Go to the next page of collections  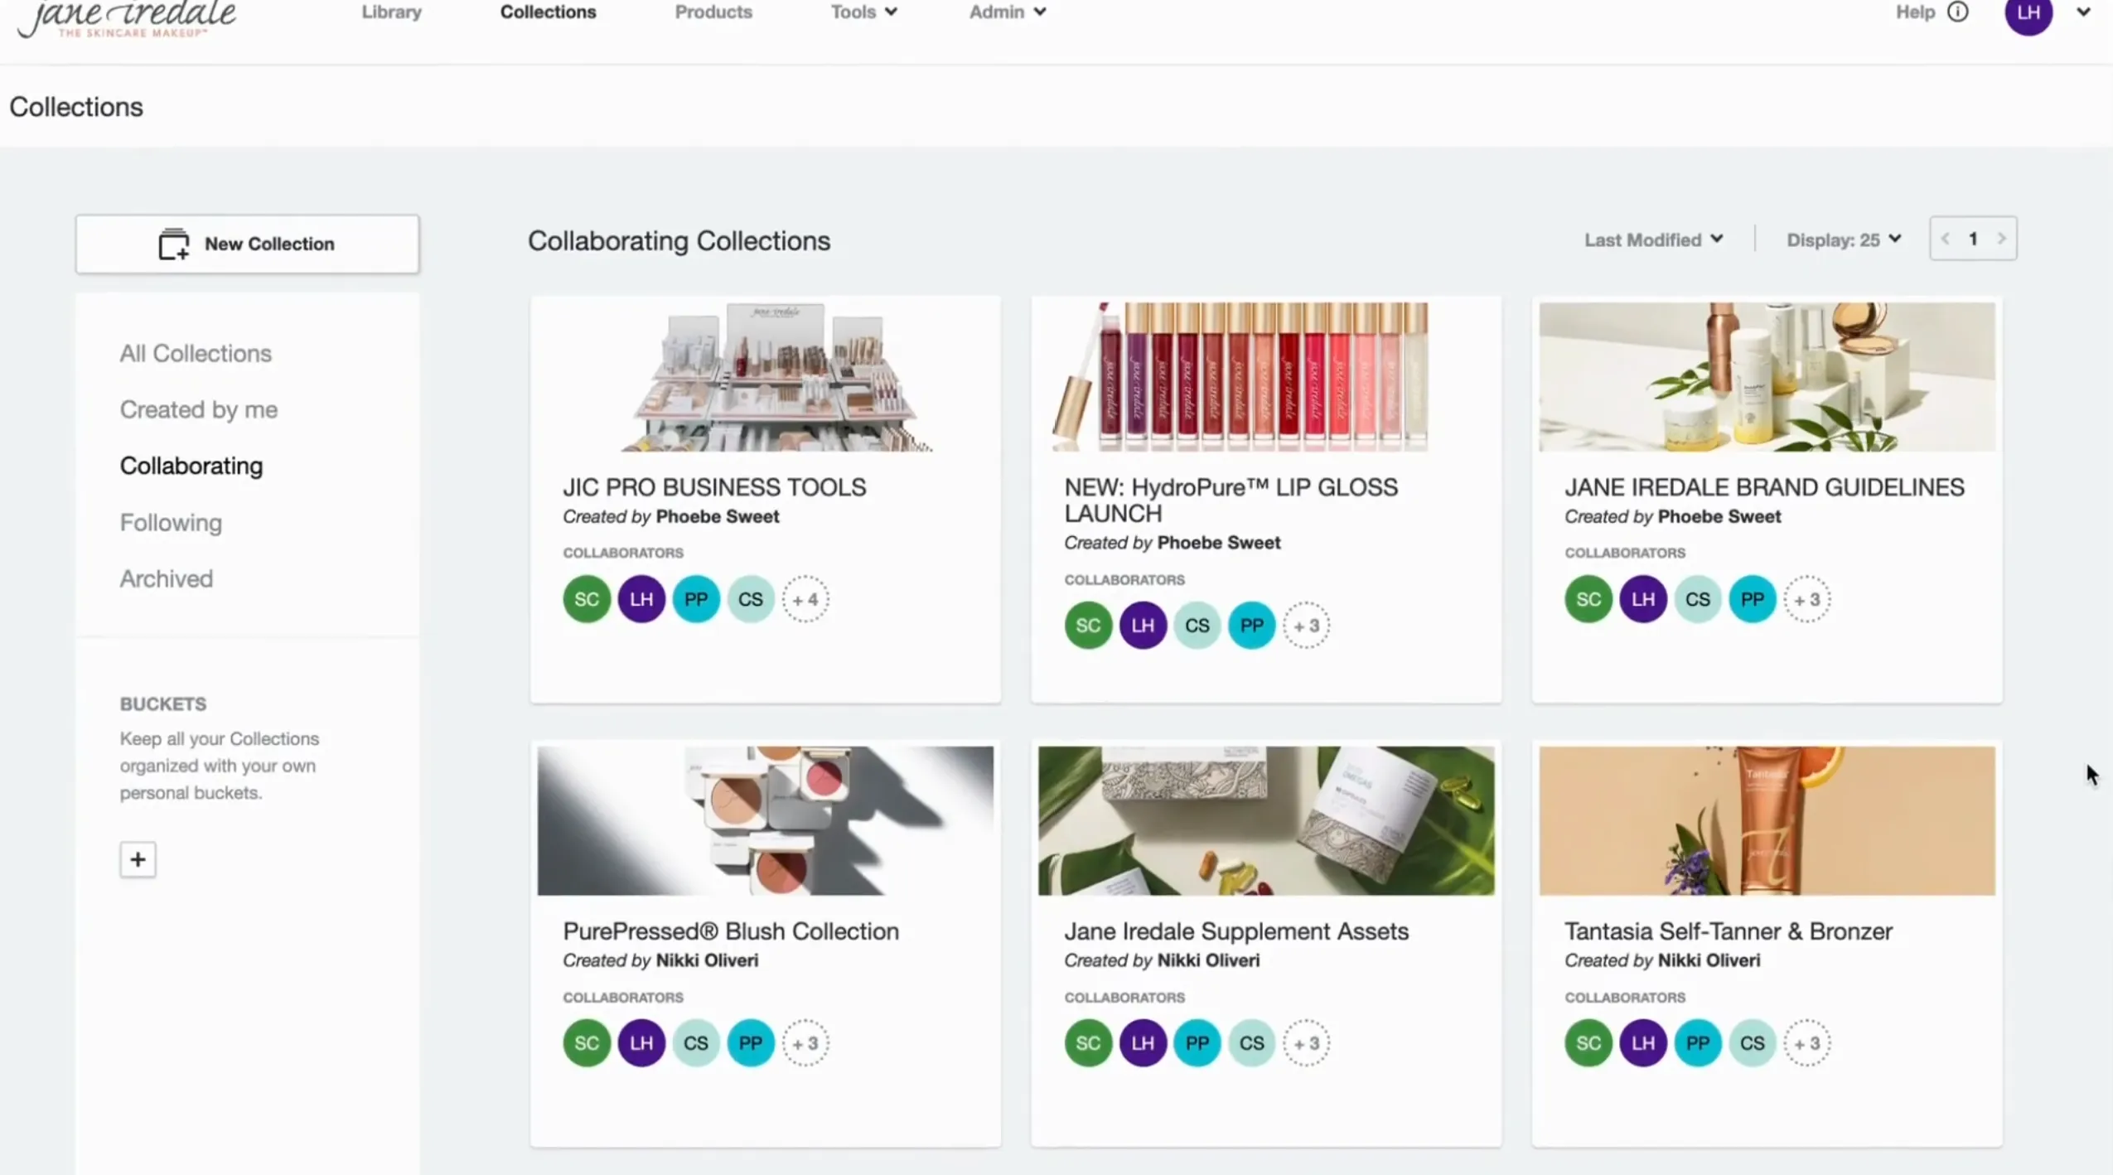point(2001,239)
